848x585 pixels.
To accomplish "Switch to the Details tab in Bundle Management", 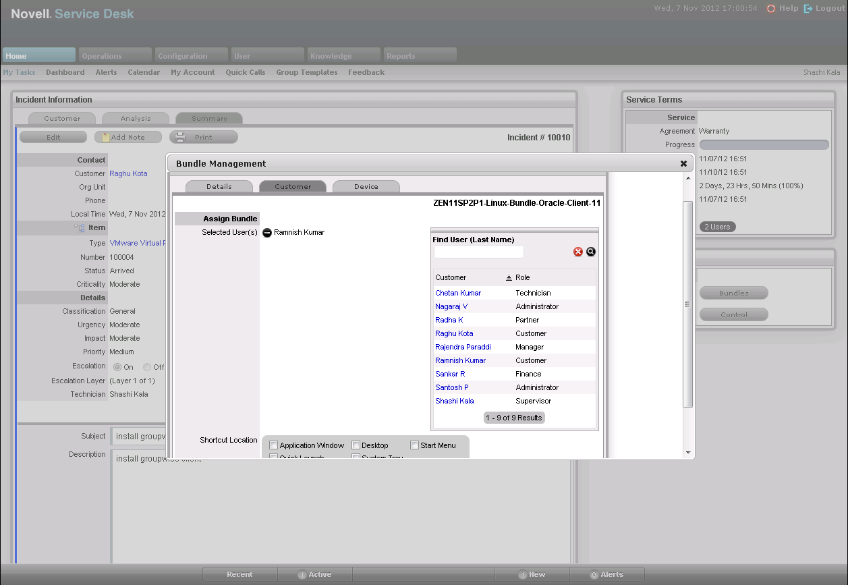I will click(x=219, y=186).
